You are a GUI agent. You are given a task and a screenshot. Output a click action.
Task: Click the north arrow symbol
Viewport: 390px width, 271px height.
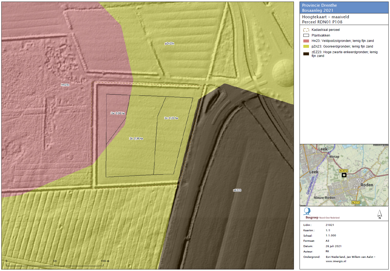coord(380,214)
